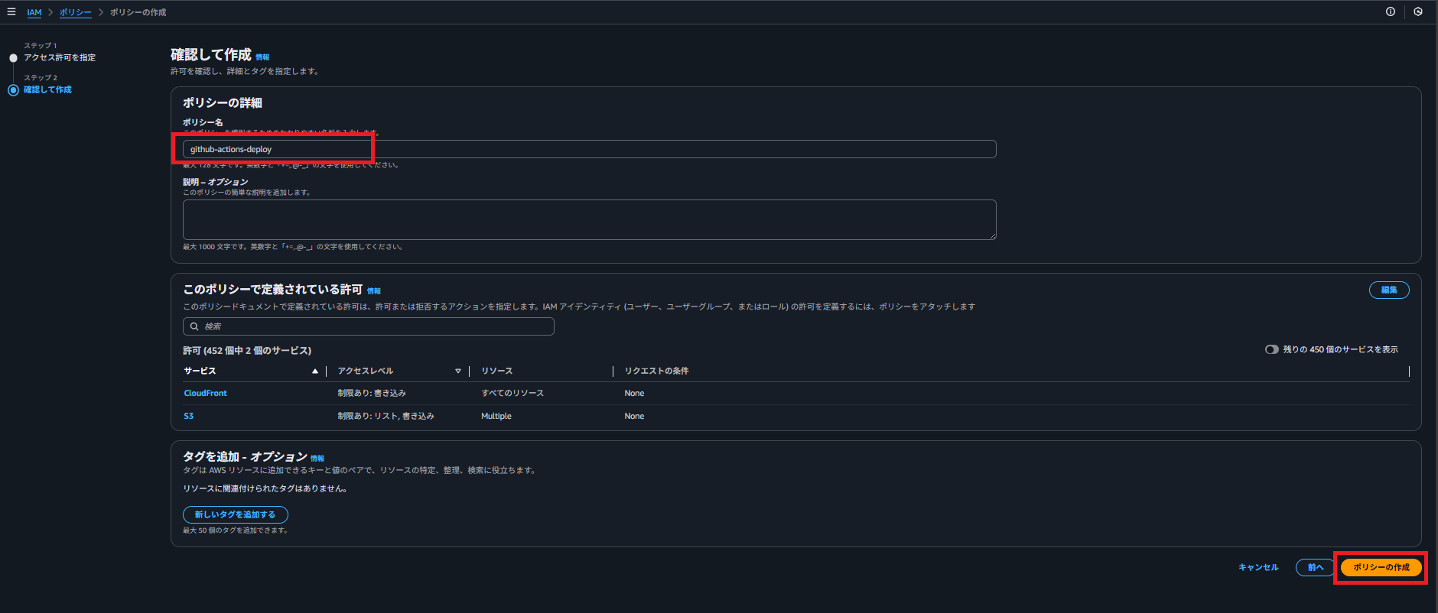Click 新しいタグを追加する button

(x=236, y=514)
